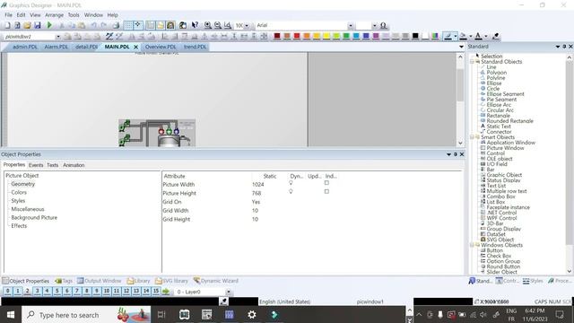Image resolution: width=574 pixels, height=323 pixels.
Task: Select the yellow color swatch
Action: click(x=326, y=36)
